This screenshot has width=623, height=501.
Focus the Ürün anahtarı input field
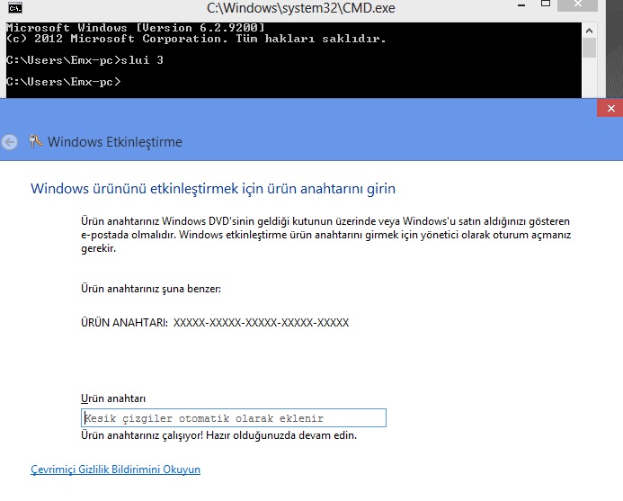[234, 418]
